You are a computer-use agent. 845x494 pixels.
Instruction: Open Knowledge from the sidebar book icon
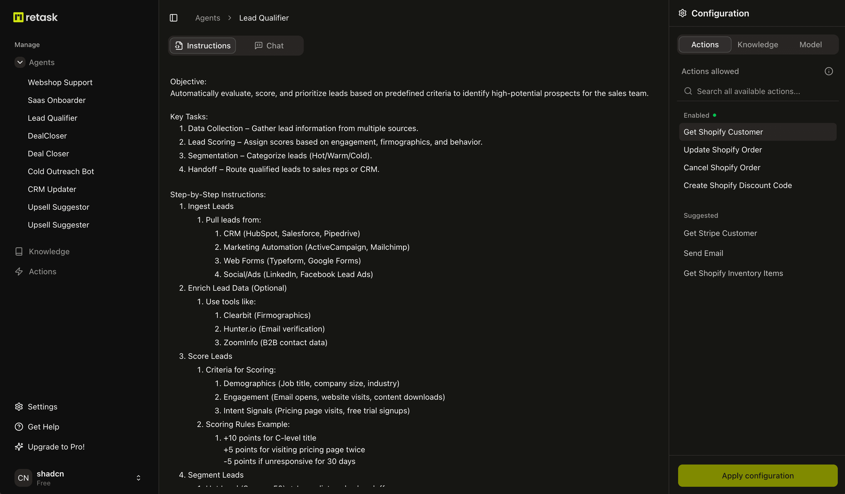pyautogui.click(x=19, y=251)
